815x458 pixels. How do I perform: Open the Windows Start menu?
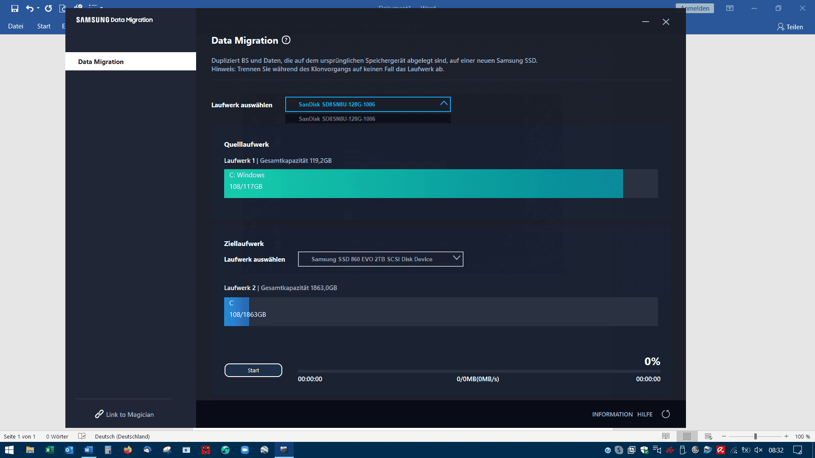click(x=9, y=450)
